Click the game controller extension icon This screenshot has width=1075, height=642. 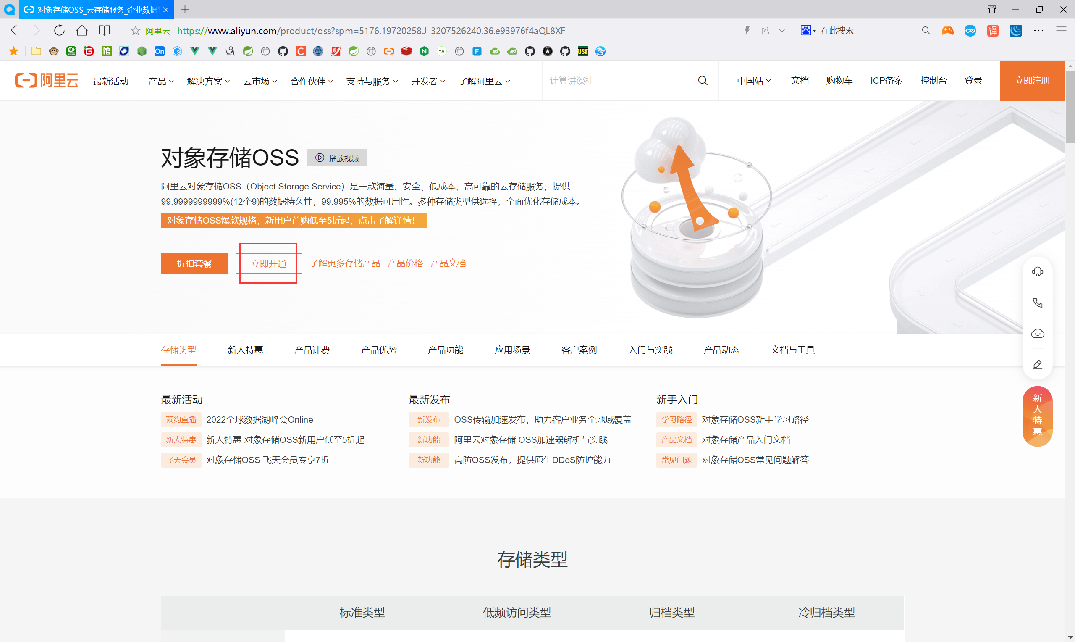[x=947, y=30]
